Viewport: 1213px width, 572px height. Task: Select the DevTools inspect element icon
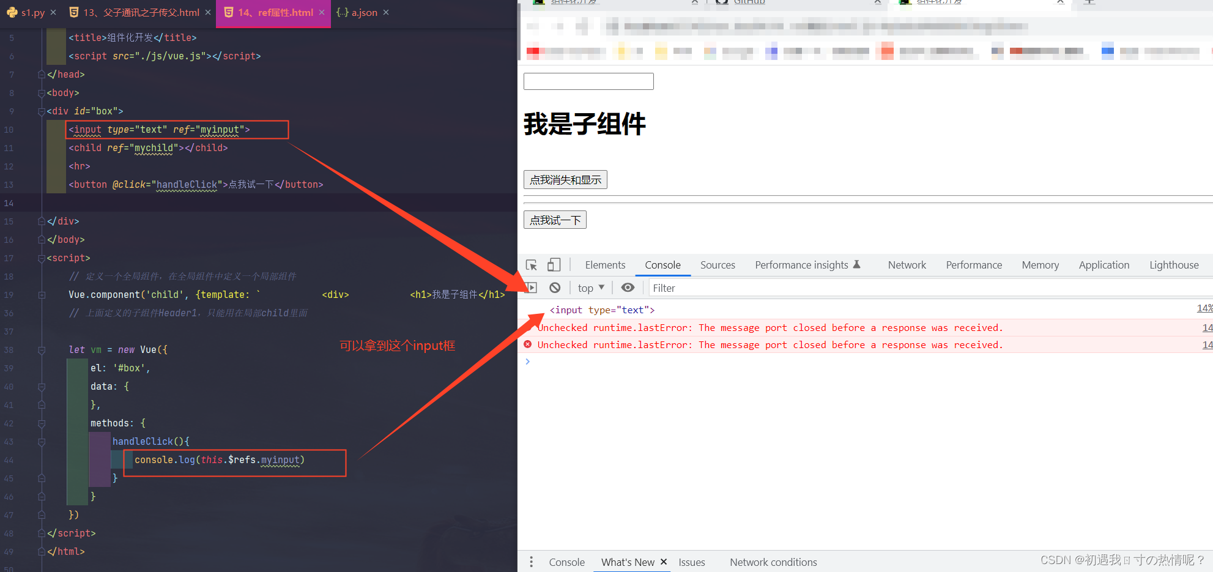(x=531, y=265)
